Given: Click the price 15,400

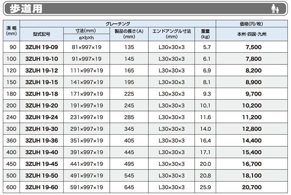Looking at the screenshot, I should click(252, 152).
